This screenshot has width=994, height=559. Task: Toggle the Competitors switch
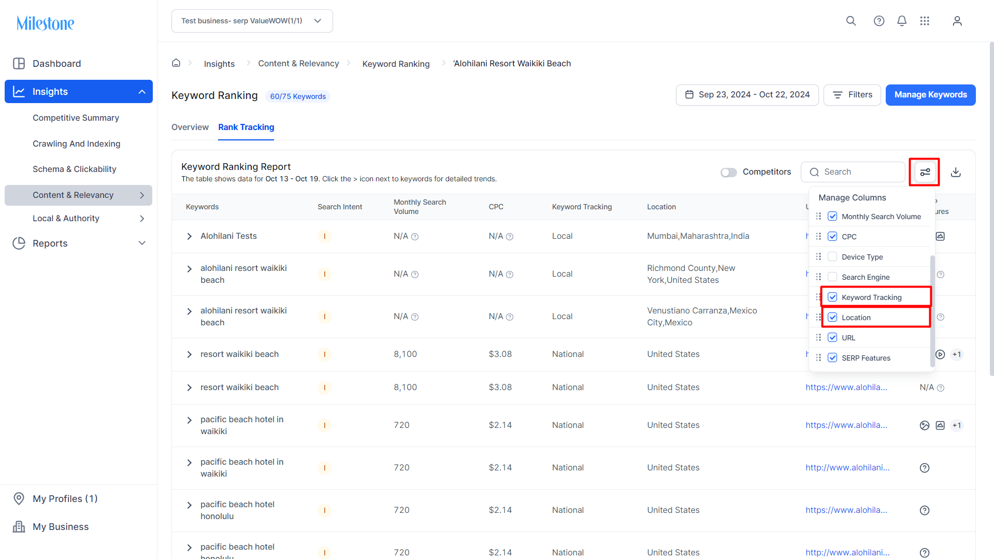click(x=729, y=172)
